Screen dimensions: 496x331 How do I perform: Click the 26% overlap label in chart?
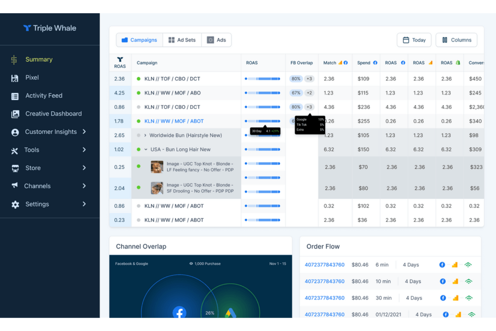point(210,313)
